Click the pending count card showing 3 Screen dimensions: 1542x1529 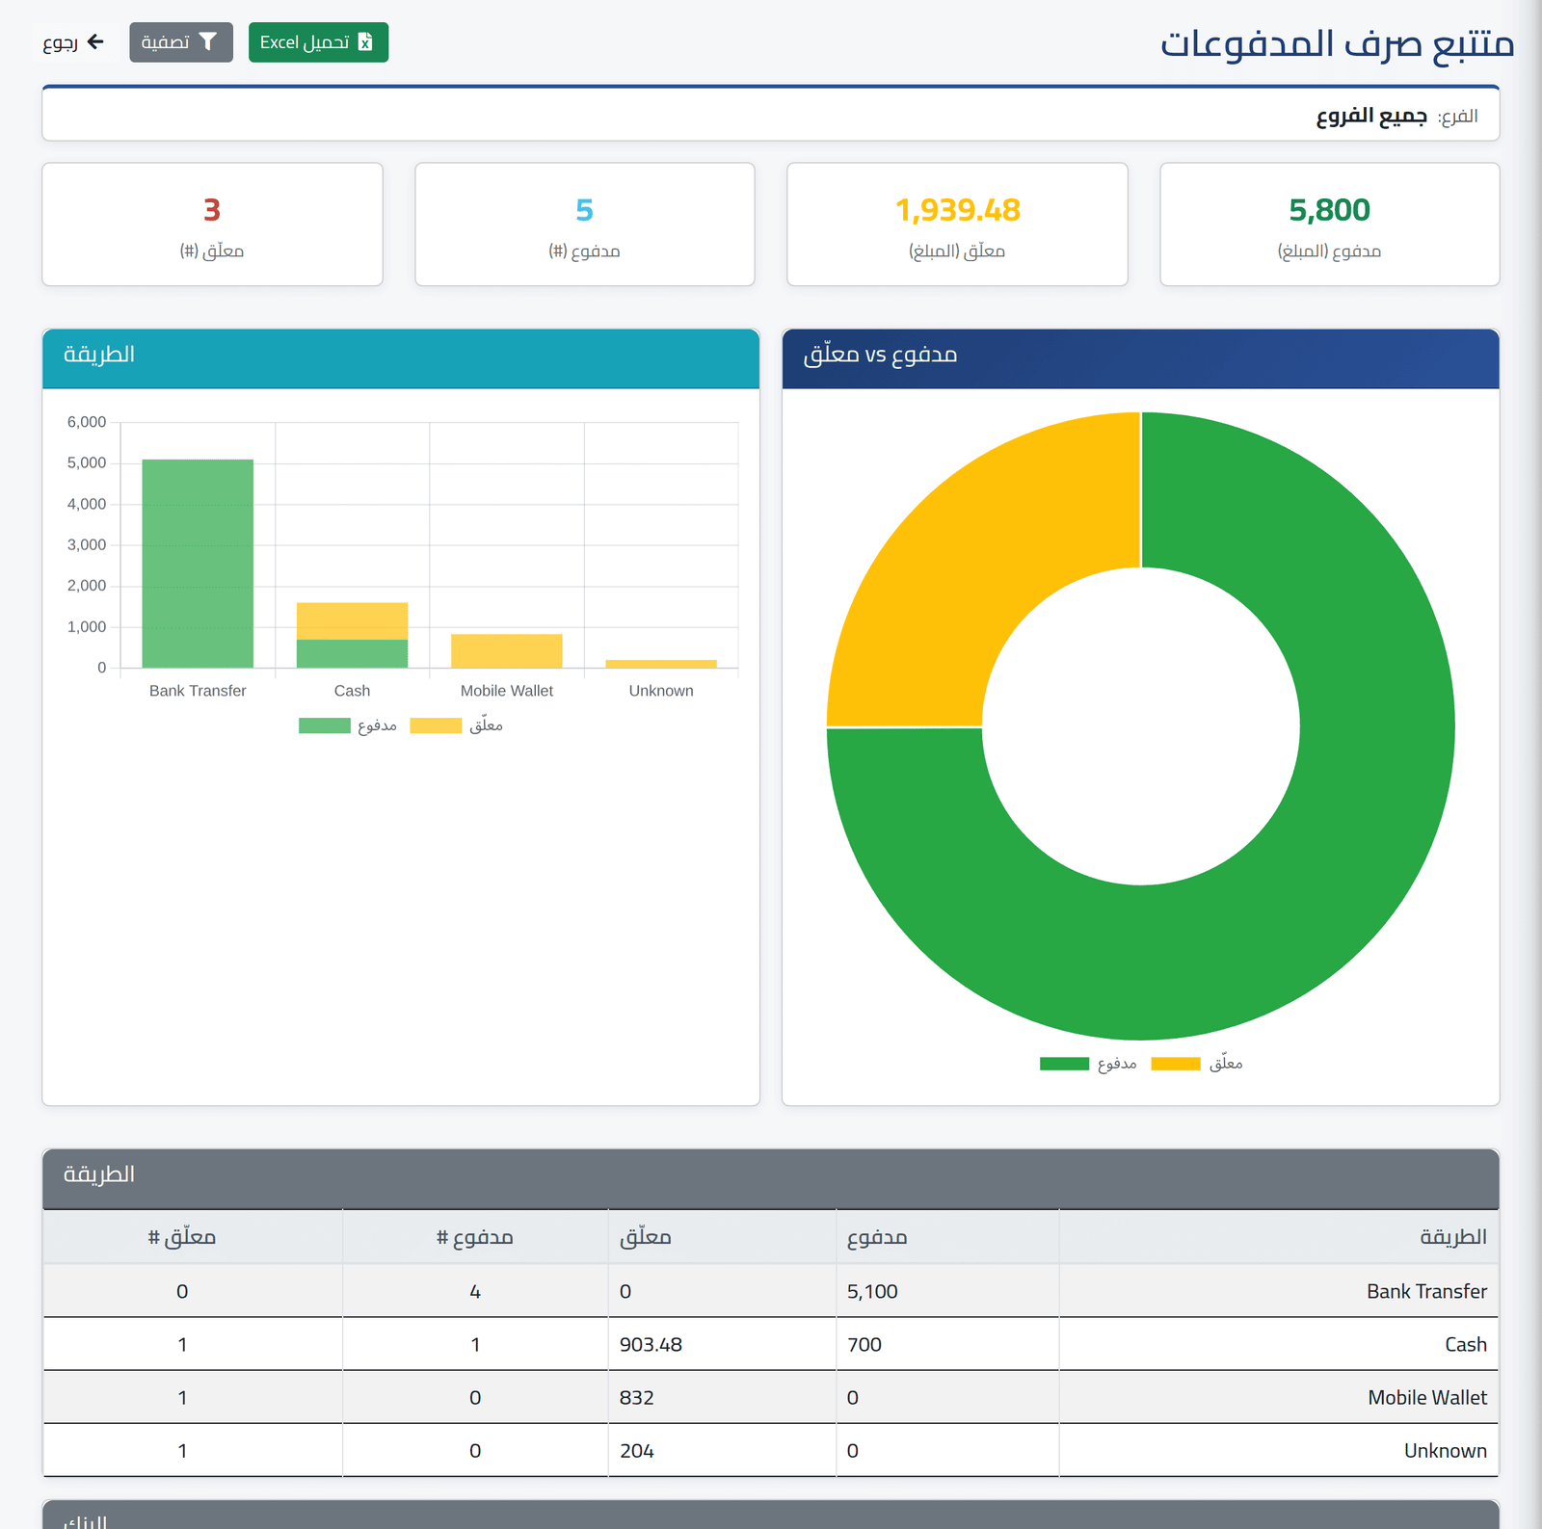point(212,224)
